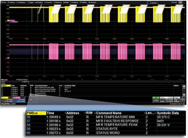The width and height of the screenshot is (188, 138).
Task: Click the DC1M coupling badge on C1
Action: pos(10,98)
